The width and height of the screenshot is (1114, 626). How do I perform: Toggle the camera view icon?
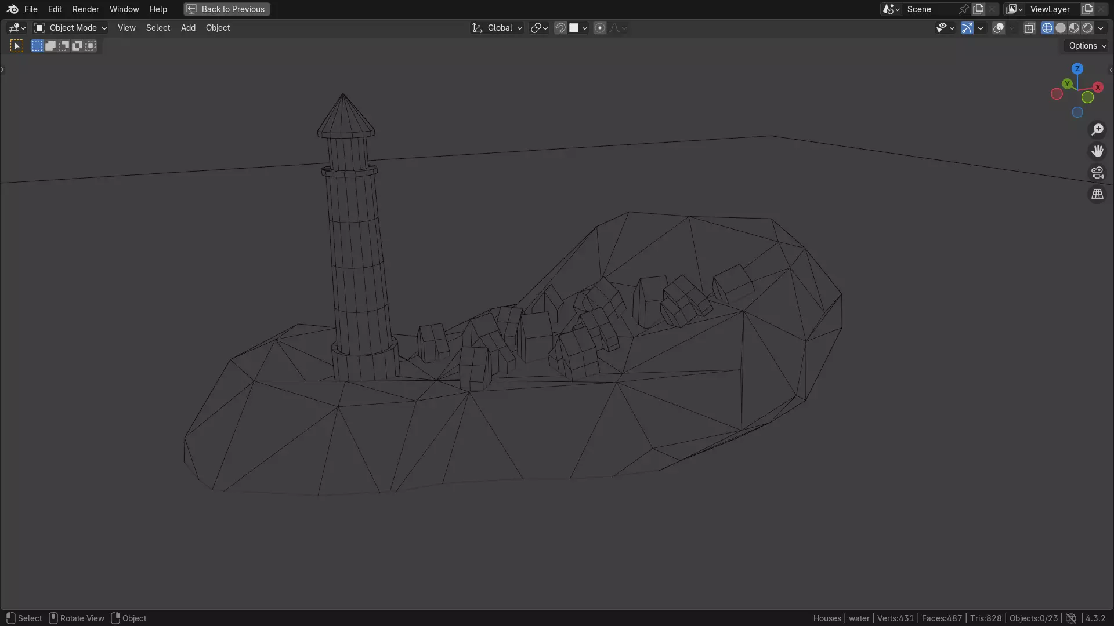[x=1097, y=172]
